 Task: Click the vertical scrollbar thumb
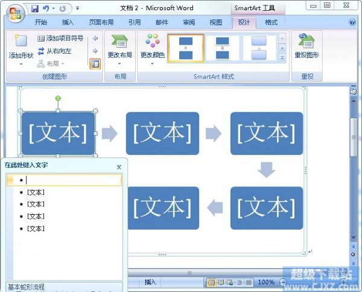click(x=353, y=138)
